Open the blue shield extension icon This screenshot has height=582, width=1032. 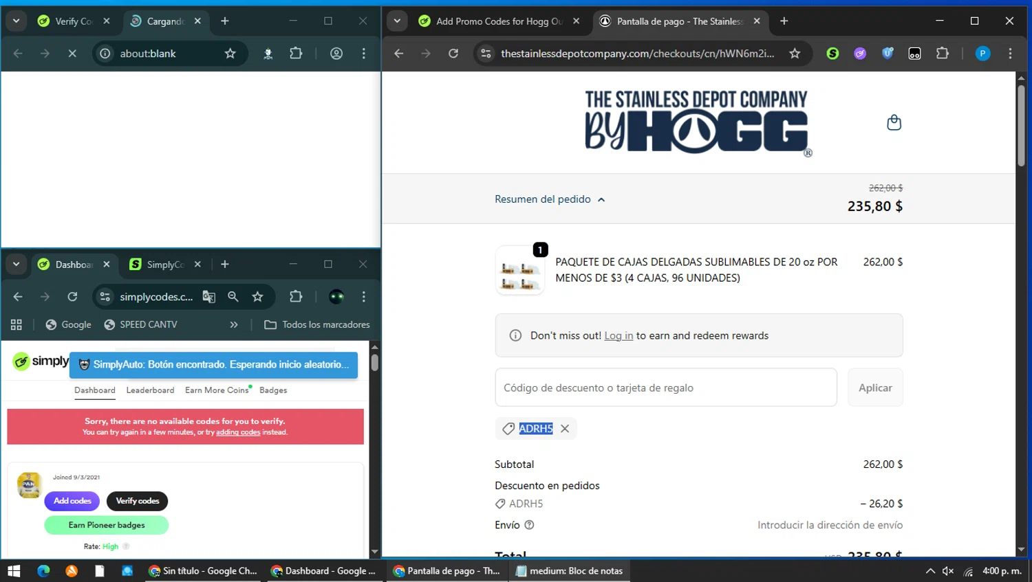(x=888, y=54)
